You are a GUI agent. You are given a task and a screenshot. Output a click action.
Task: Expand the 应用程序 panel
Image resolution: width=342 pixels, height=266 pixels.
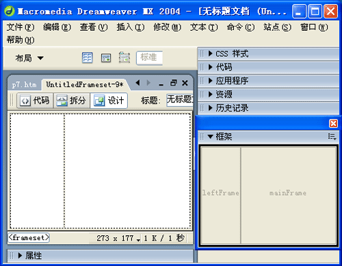click(211, 81)
